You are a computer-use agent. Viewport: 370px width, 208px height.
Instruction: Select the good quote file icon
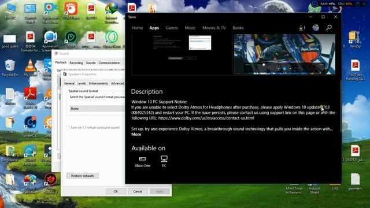[x=10, y=41]
